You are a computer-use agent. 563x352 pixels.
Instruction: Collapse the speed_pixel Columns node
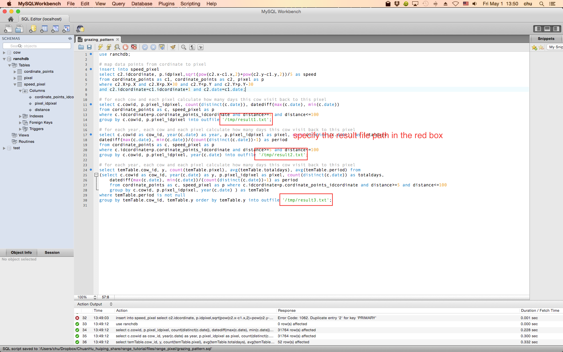point(20,91)
